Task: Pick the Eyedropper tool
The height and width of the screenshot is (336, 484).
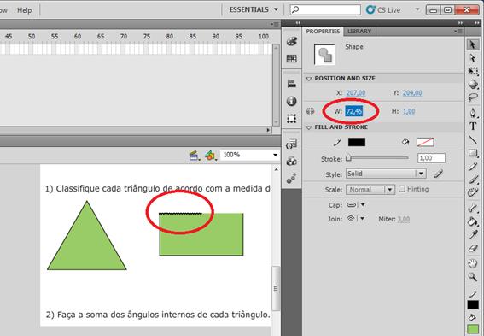Action: pyautogui.click(x=473, y=235)
